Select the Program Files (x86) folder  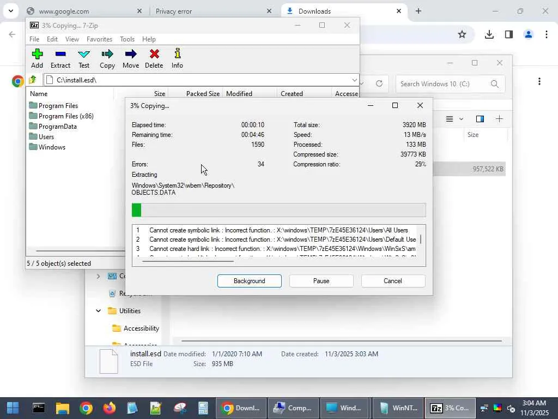(x=61, y=116)
